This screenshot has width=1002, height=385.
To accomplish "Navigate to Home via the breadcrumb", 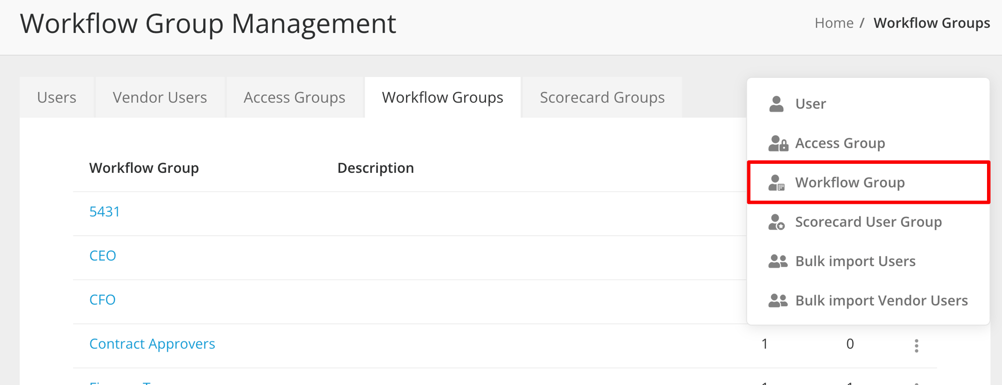I will click(833, 22).
